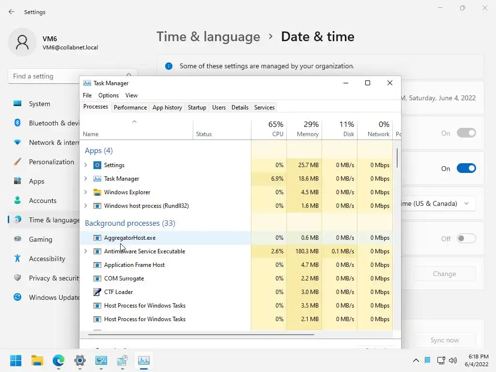
Task: Switch to the App history tab
Action: tap(167, 108)
